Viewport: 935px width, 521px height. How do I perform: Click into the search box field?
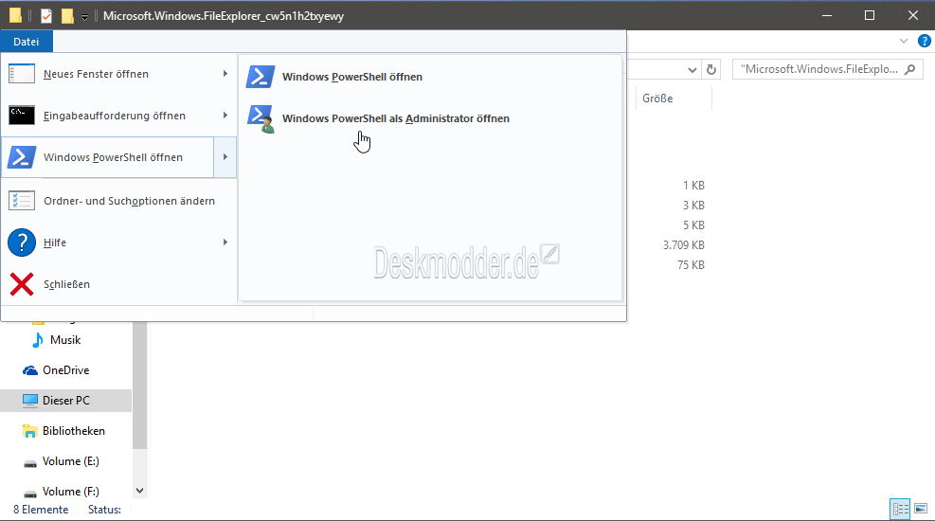click(828, 69)
